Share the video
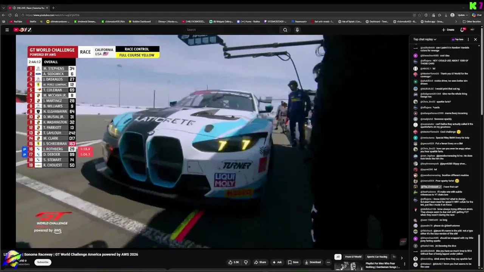 point(260,262)
